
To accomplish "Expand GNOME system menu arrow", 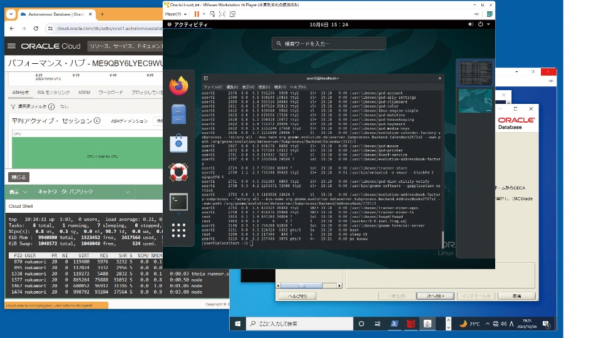I will (488, 24).
